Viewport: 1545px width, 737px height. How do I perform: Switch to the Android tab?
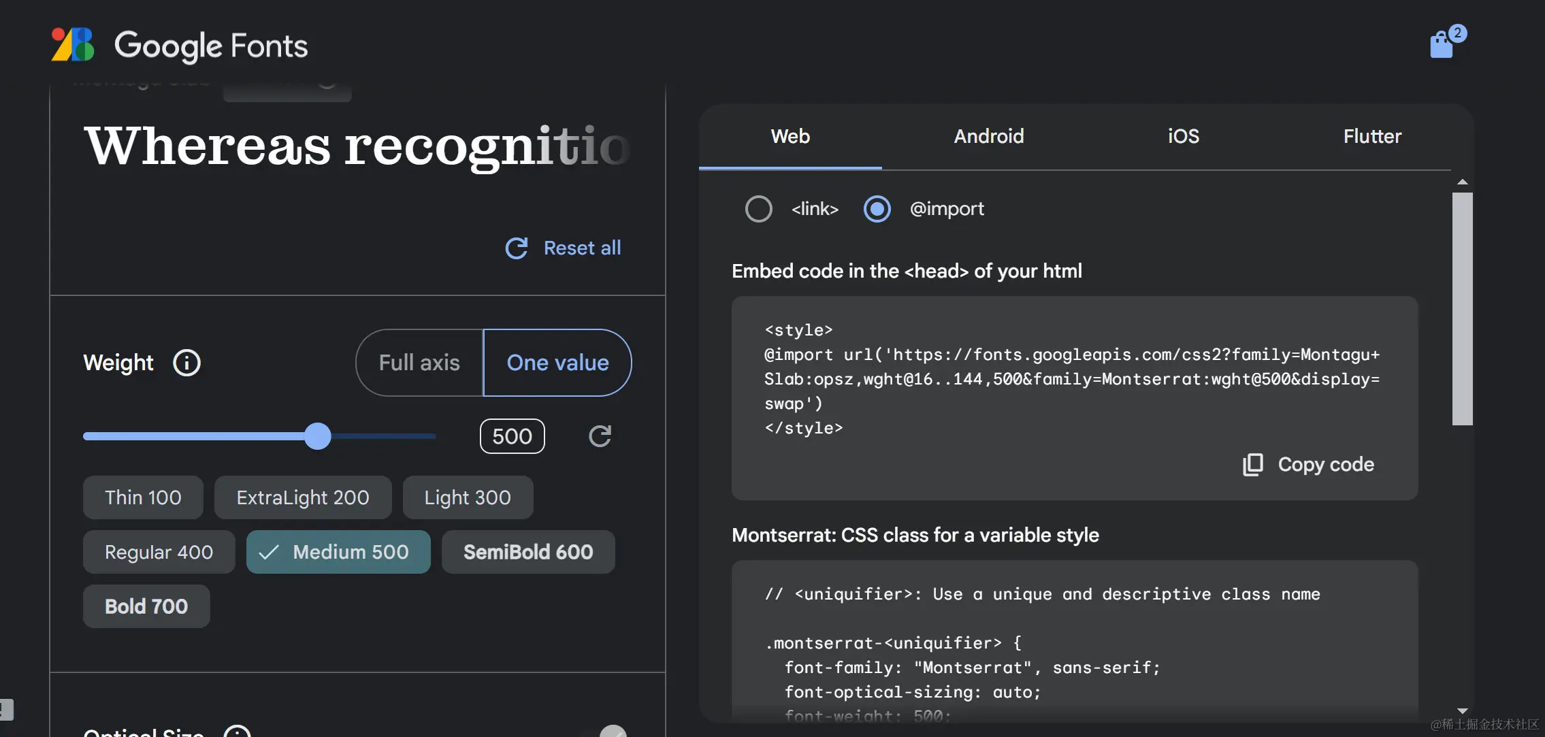(988, 137)
